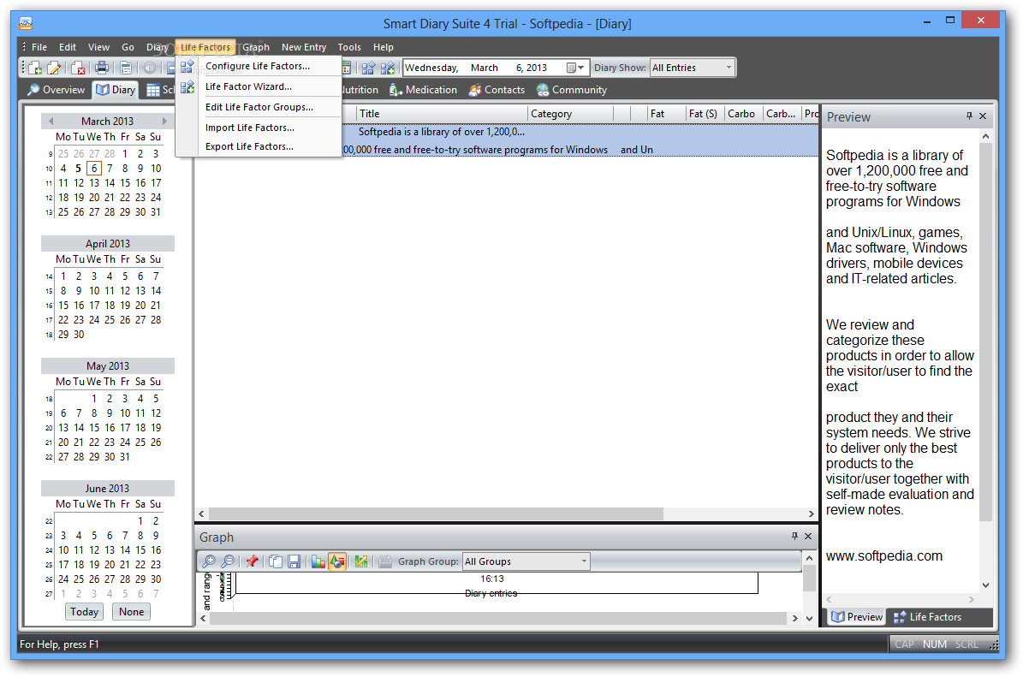Zoom in on the graph
Screen dimensions: 1023x677
(x=209, y=561)
